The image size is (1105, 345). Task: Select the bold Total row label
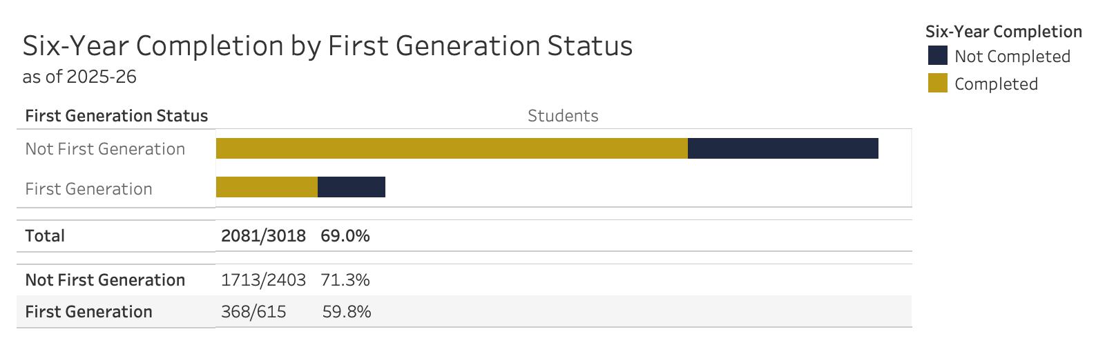tap(45, 236)
